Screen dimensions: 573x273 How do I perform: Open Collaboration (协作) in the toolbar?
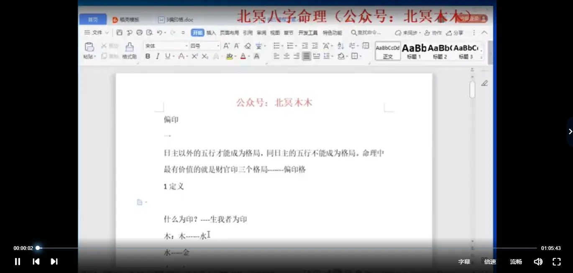coord(433,32)
